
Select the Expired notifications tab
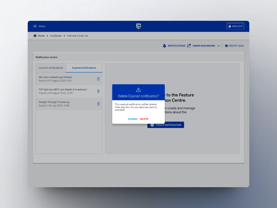tap(84, 68)
